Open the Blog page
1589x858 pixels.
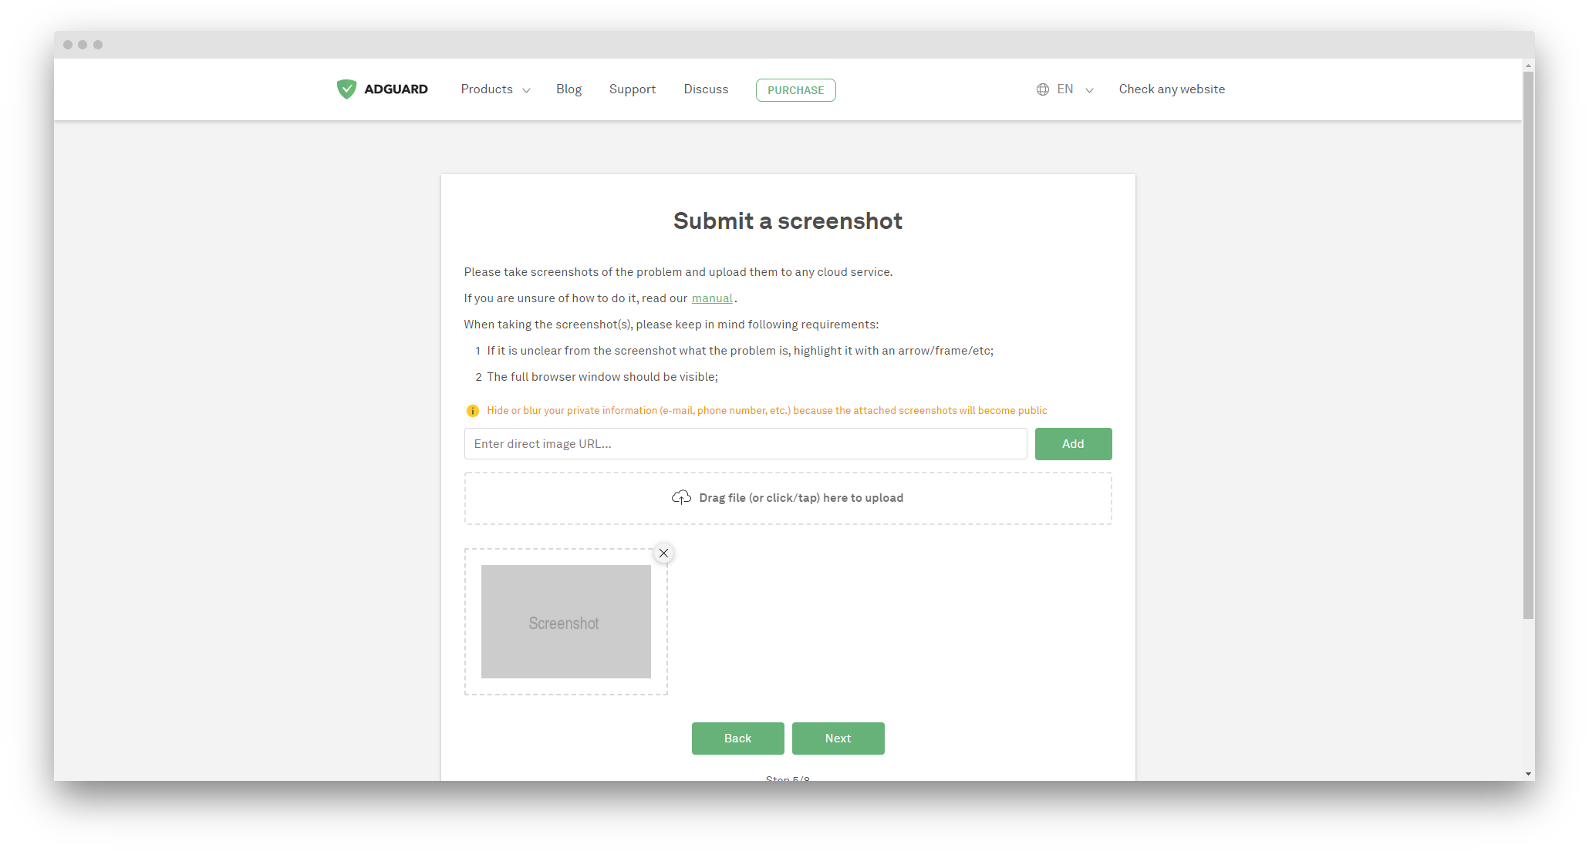568,89
